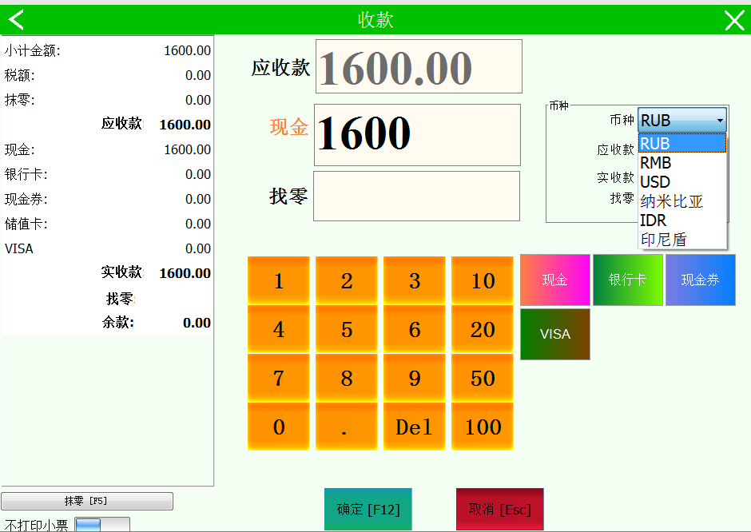This screenshot has height=532, width=751.
Task: Click the 抹零 [F5] rounding button
Action: (87, 502)
